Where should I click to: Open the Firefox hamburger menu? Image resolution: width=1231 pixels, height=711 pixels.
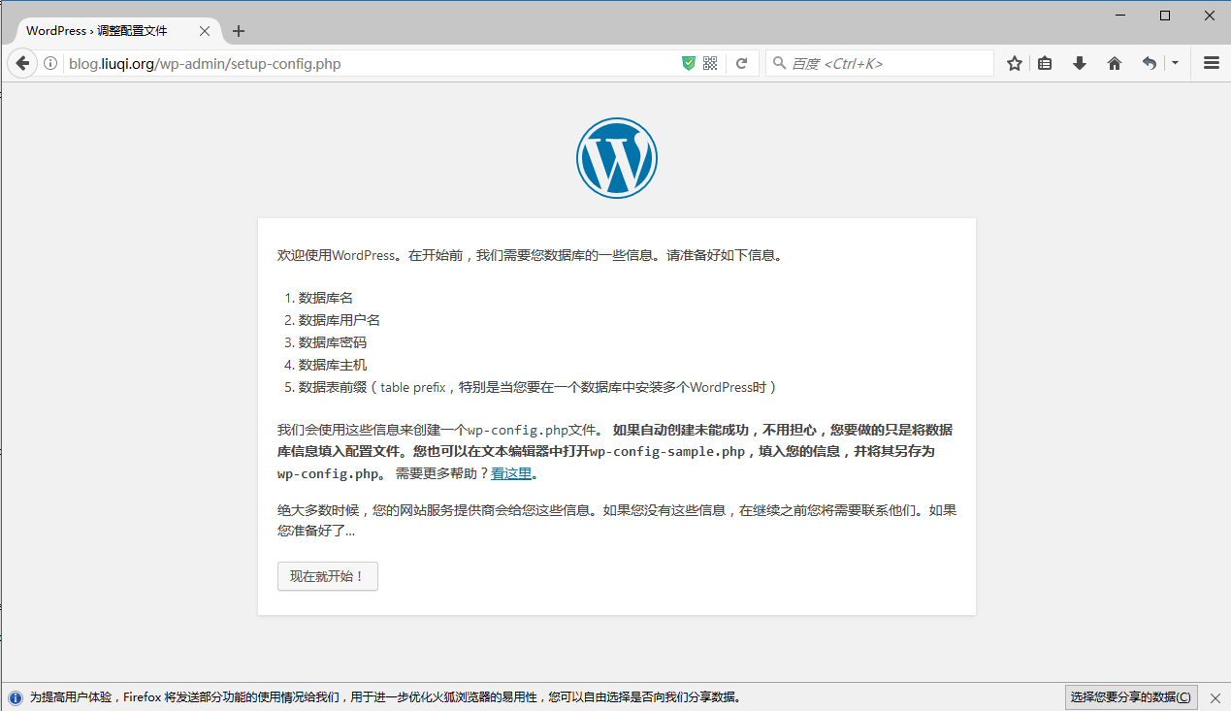[x=1211, y=63]
